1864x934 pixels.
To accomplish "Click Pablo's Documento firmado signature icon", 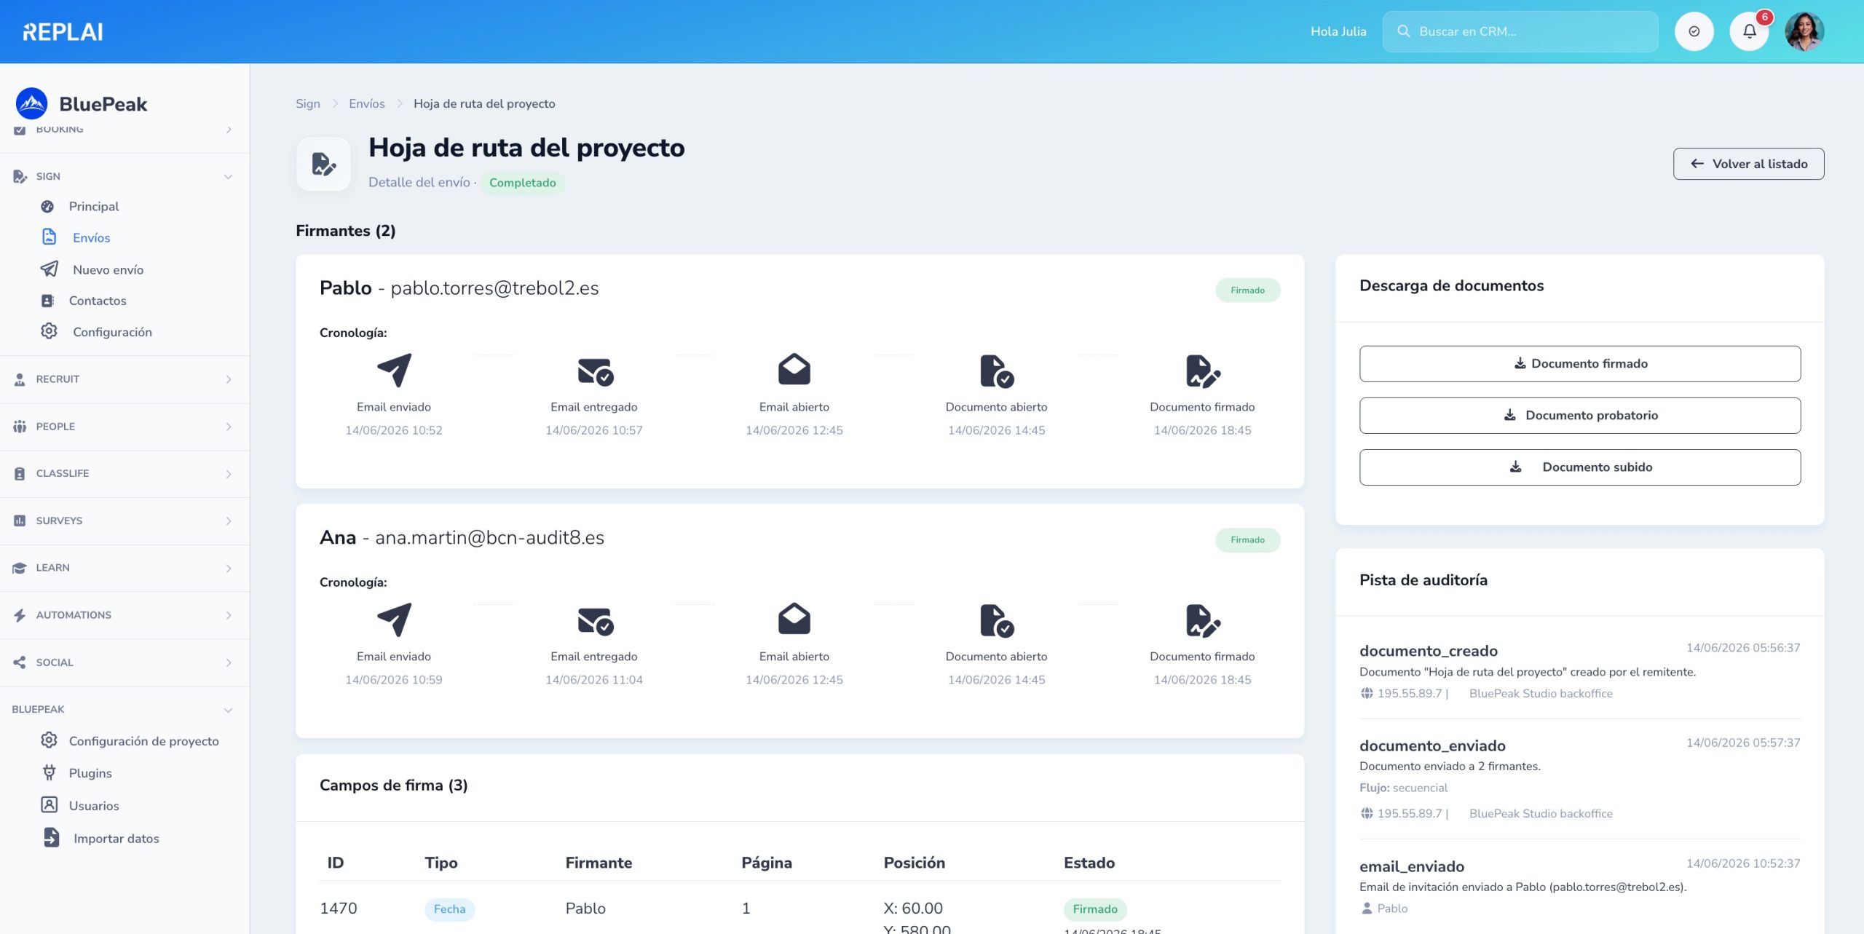I will coord(1203,371).
